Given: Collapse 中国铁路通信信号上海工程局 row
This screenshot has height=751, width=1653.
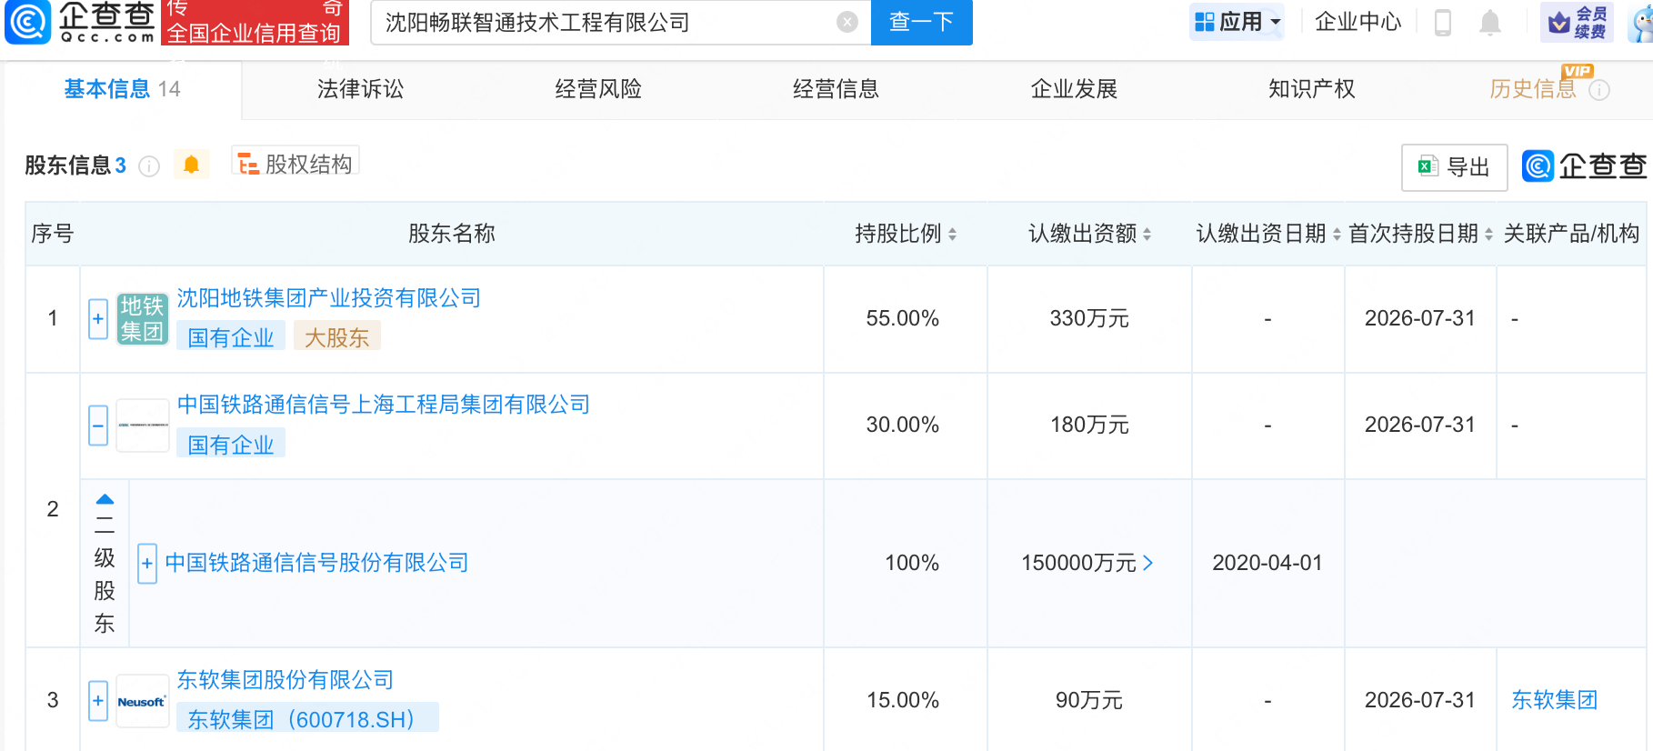Looking at the screenshot, I should click(98, 426).
